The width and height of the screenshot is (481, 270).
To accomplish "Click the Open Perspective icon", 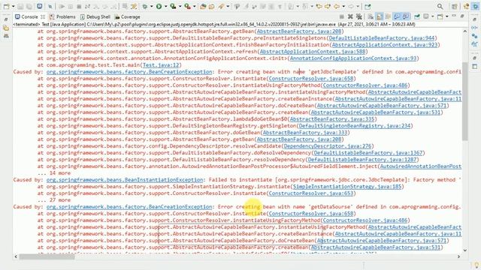I will (454, 7).
